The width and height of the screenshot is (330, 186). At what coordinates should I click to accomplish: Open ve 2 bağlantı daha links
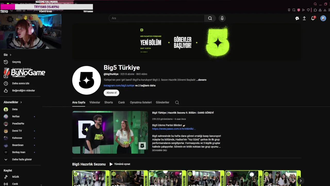(145, 86)
